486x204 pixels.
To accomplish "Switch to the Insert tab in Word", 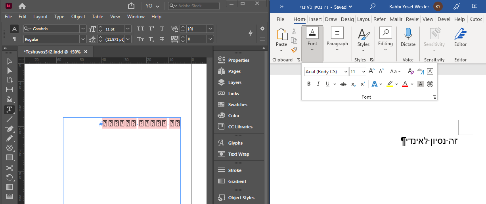I will pos(315,19).
